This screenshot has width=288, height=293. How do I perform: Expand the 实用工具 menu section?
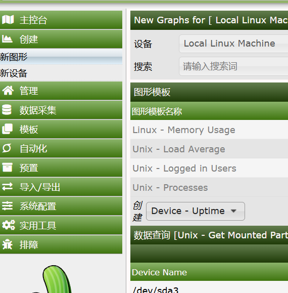tap(61, 226)
